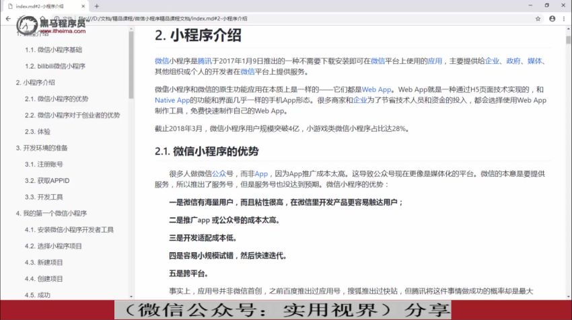Open 4.5. 成功 sidebar entry
Screen dimensions: 572x320
pyautogui.click(x=38, y=295)
